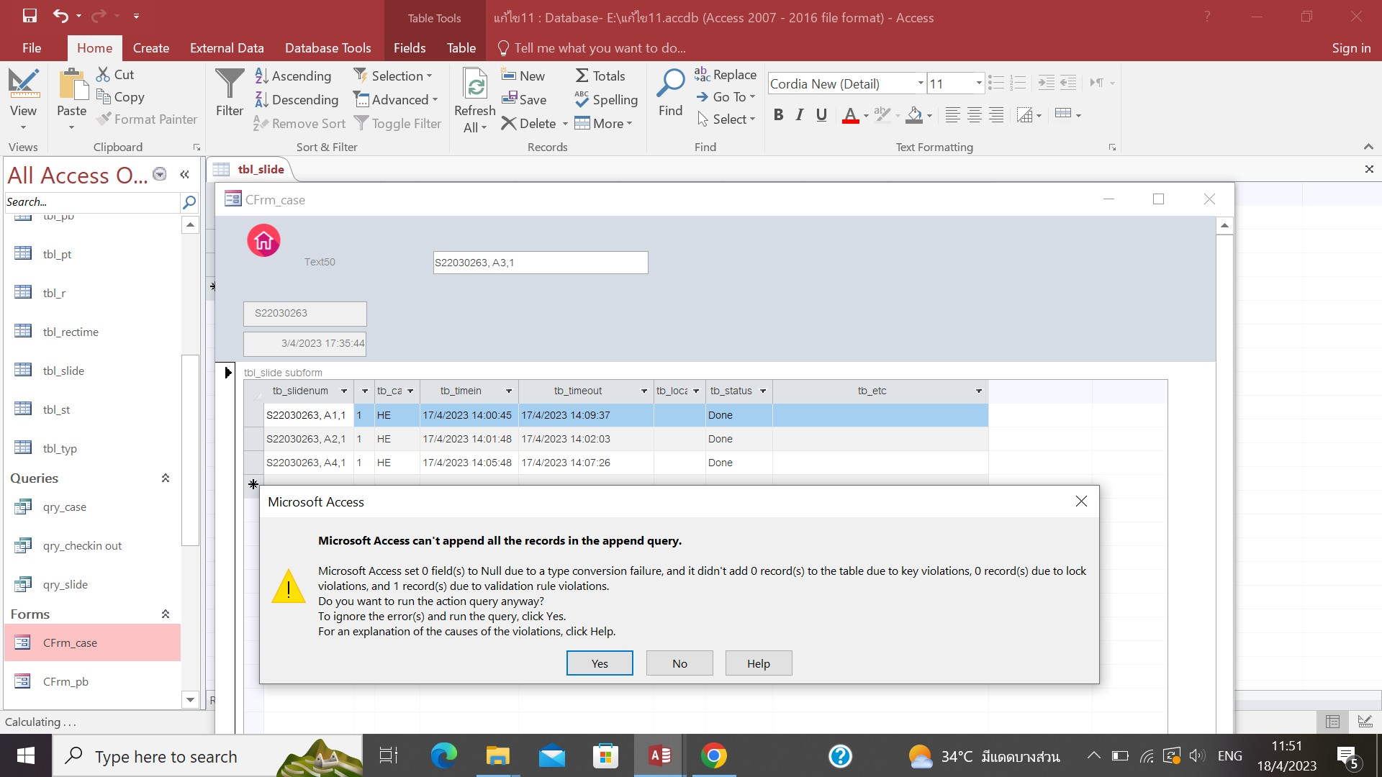Click the Replace command
The width and height of the screenshot is (1382, 777).
point(726,74)
